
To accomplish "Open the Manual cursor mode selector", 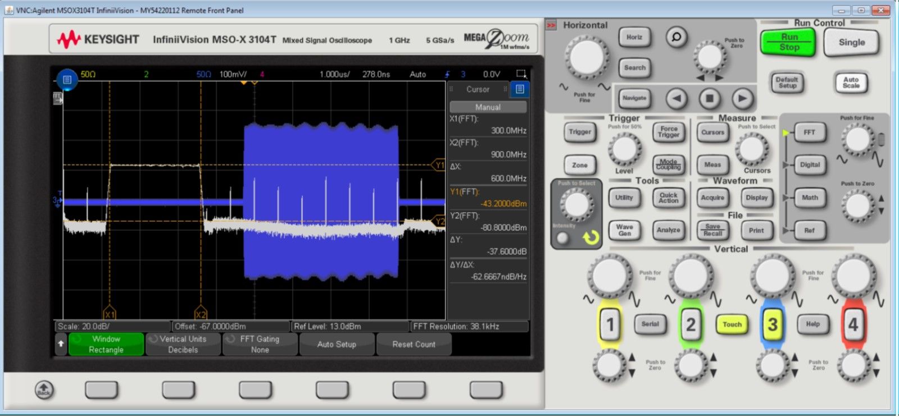I will (x=488, y=107).
